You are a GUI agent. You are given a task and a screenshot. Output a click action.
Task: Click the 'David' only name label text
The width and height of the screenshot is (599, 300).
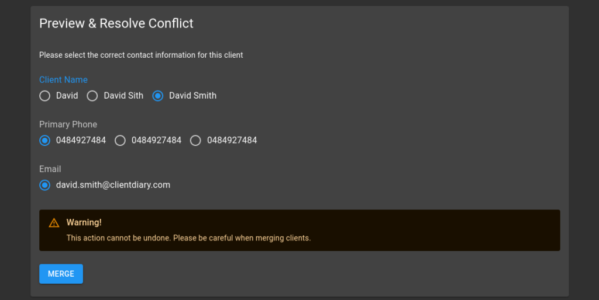click(x=67, y=95)
